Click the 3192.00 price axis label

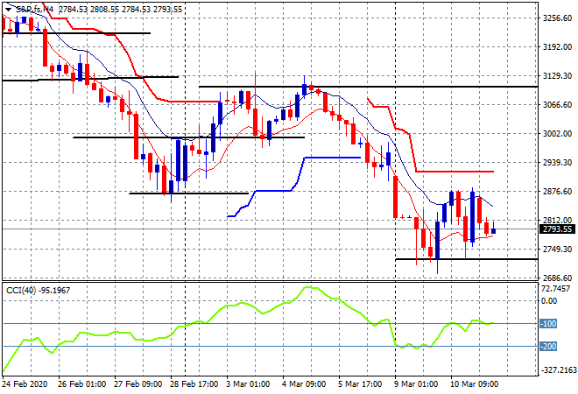click(557, 46)
